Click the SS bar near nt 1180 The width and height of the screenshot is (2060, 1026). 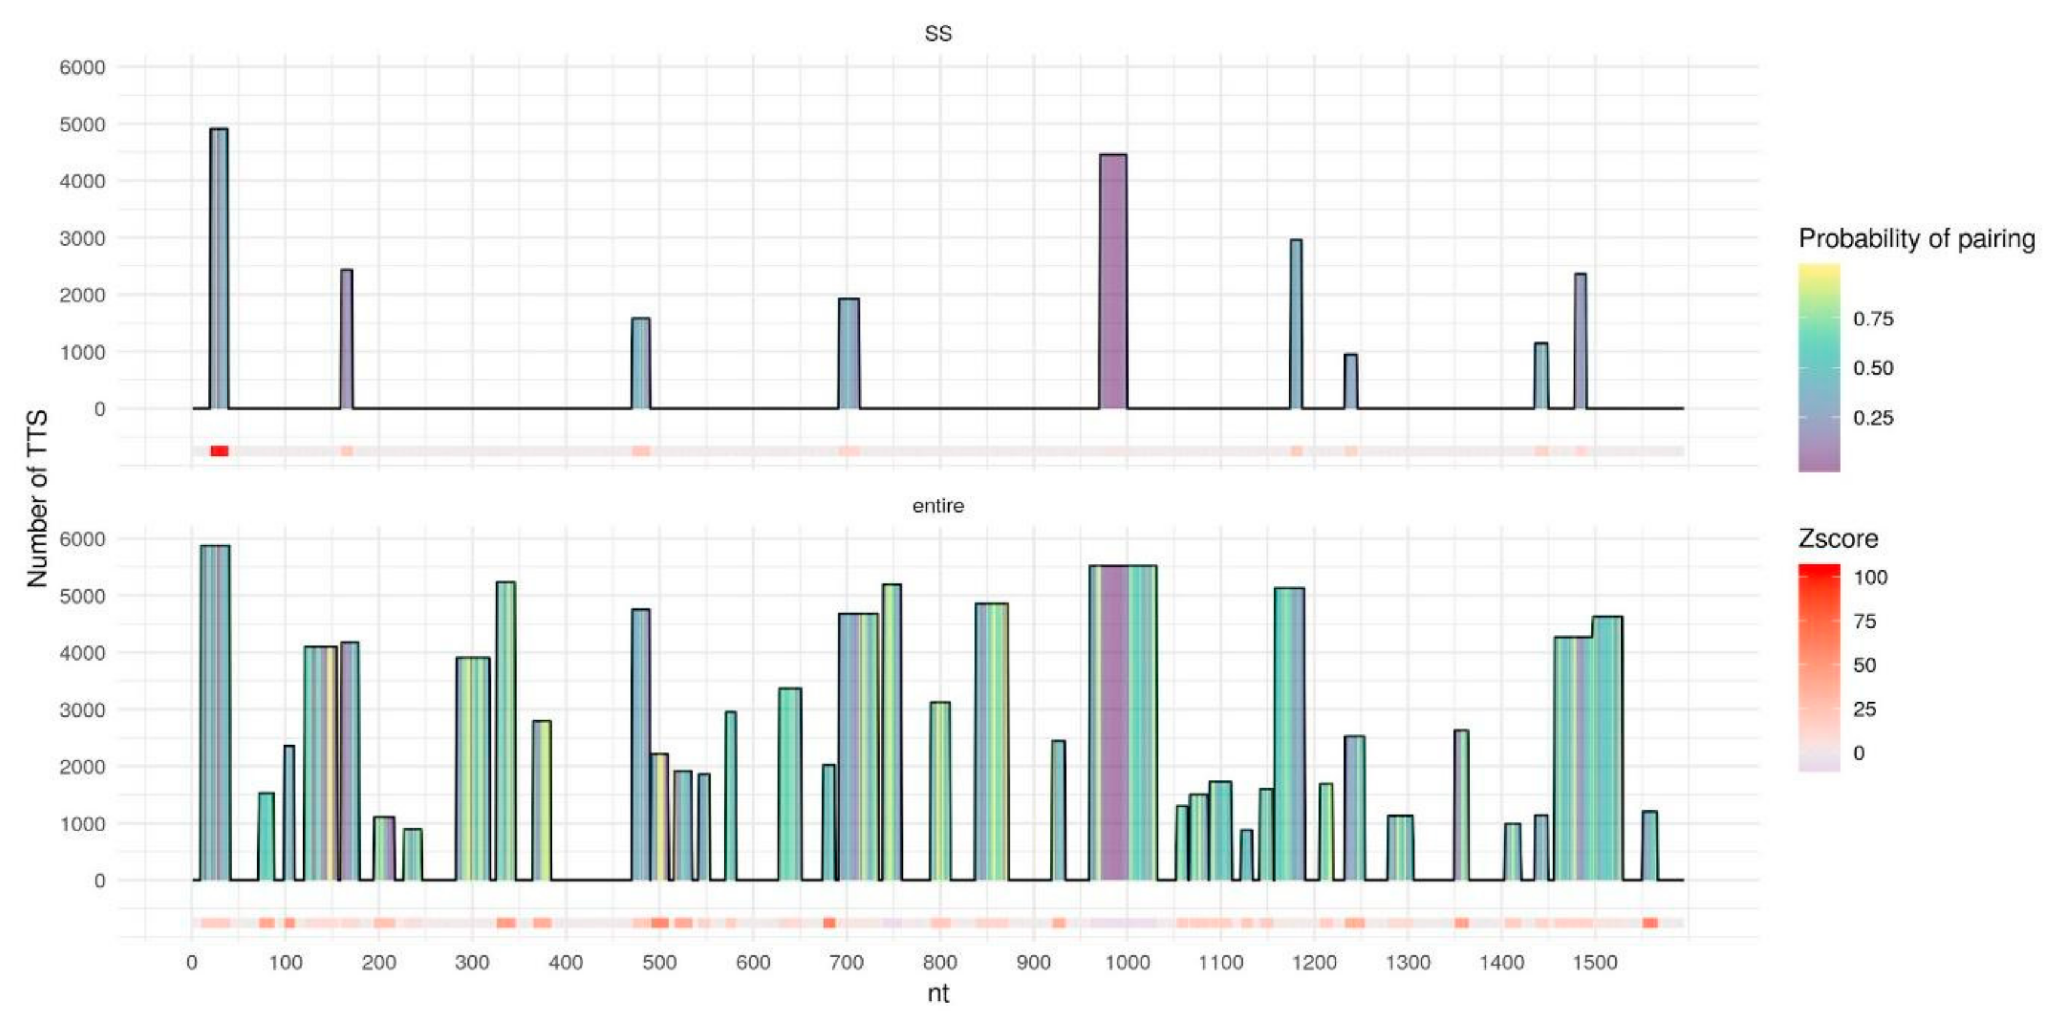pos(1295,324)
